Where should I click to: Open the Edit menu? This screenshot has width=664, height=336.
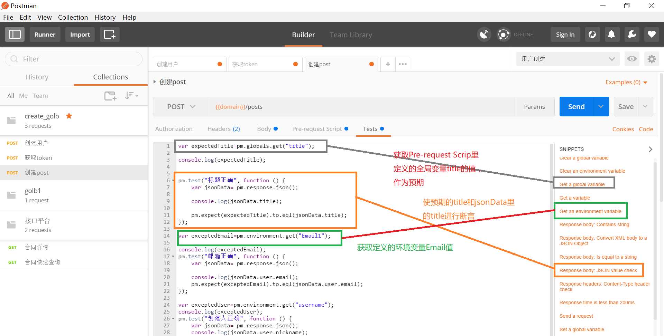point(25,17)
